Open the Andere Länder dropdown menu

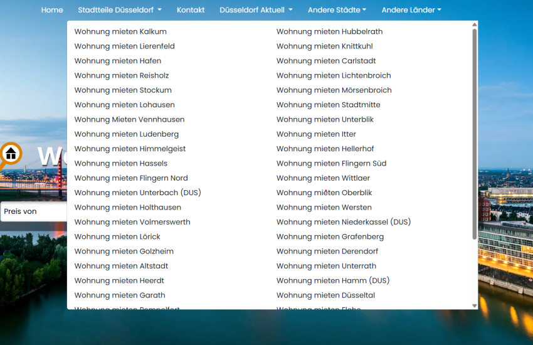click(411, 10)
